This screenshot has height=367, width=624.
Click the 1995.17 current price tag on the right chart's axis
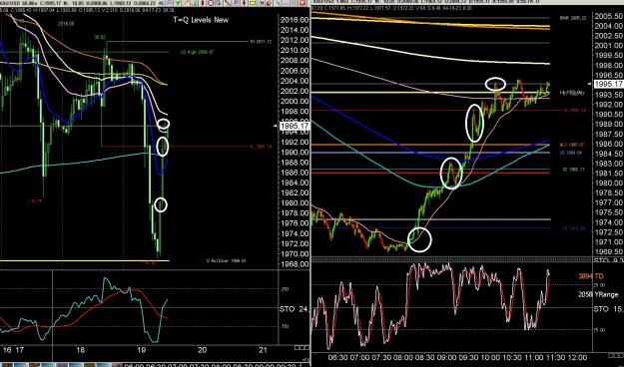click(x=608, y=84)
